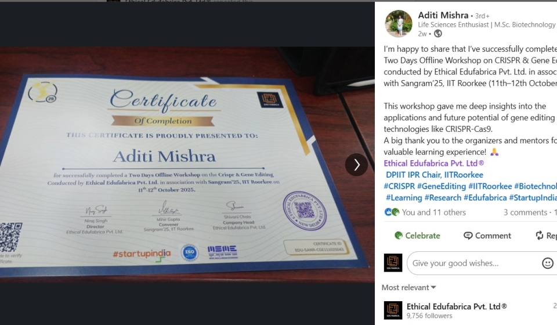Follow the #CRISPR hashtag link
This screenshot has height=325, width=557.
pos(399,186)
